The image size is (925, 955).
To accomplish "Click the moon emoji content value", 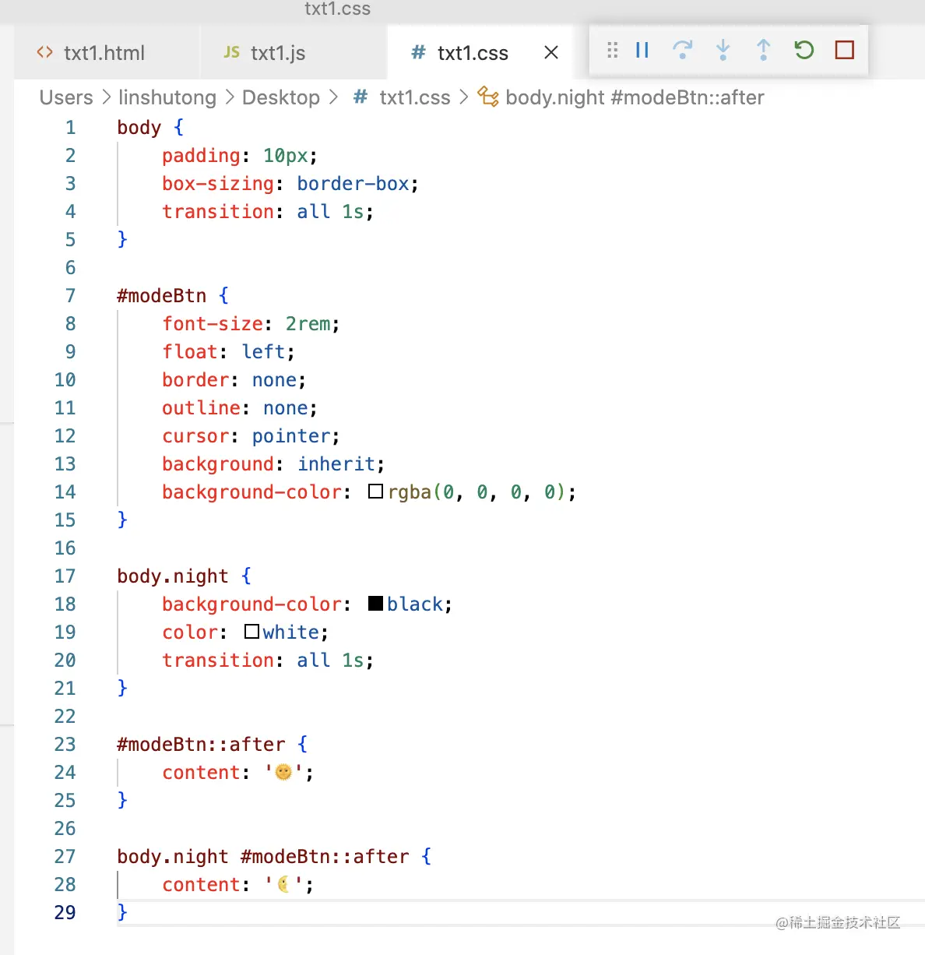I will 284,884.
